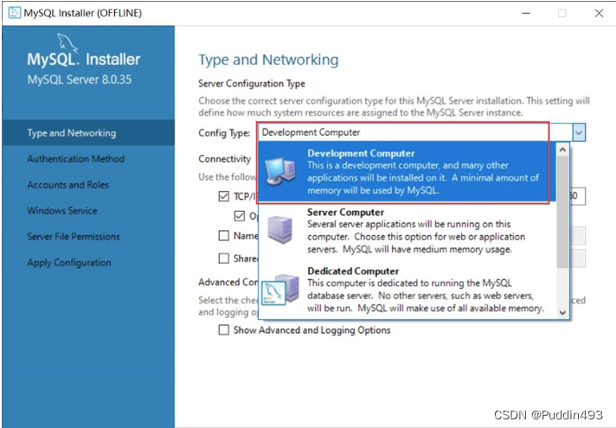
Task: Go to Apply Configuration step
Action: pyautogui.click(x=69, y=262)
